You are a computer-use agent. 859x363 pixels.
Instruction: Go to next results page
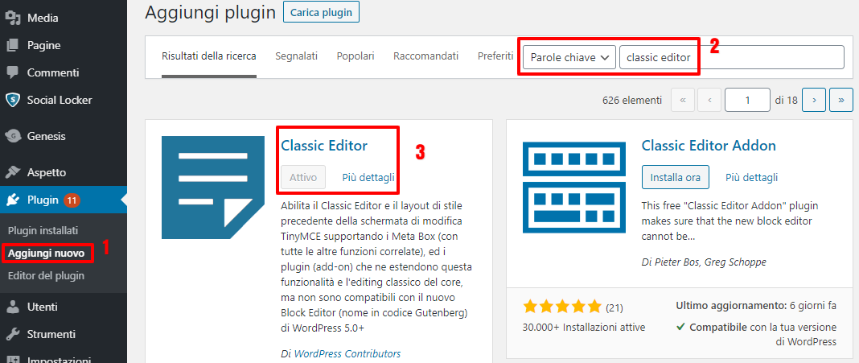coord(813,100)
